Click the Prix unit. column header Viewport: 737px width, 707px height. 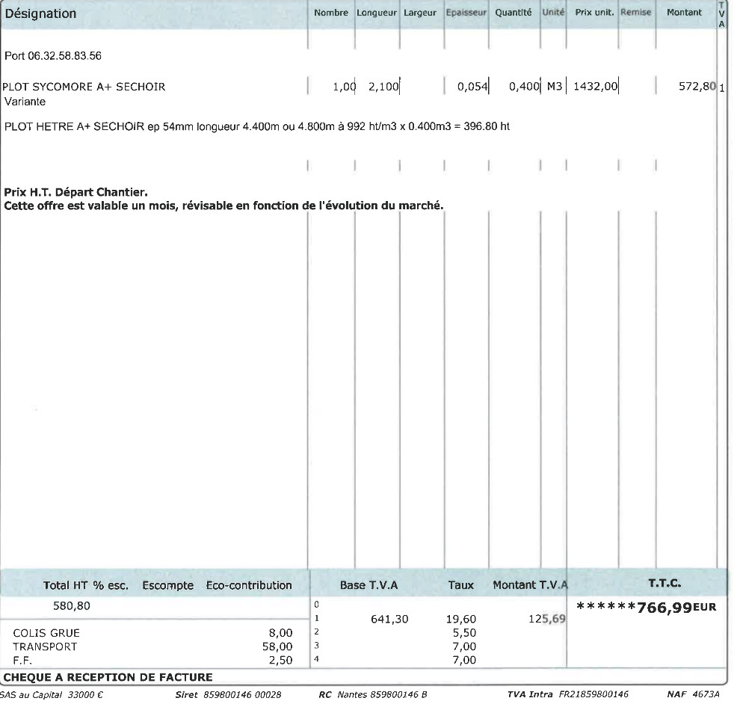[594, 13]
